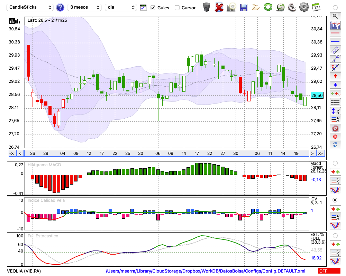Click the VEOLIA (VIE.PA) ticker label
346x276 pixels.
point(24,271)
